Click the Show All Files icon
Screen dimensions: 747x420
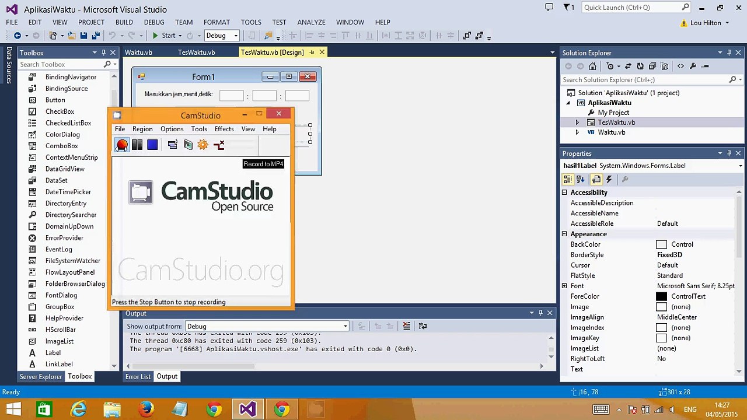coord(665,66)
